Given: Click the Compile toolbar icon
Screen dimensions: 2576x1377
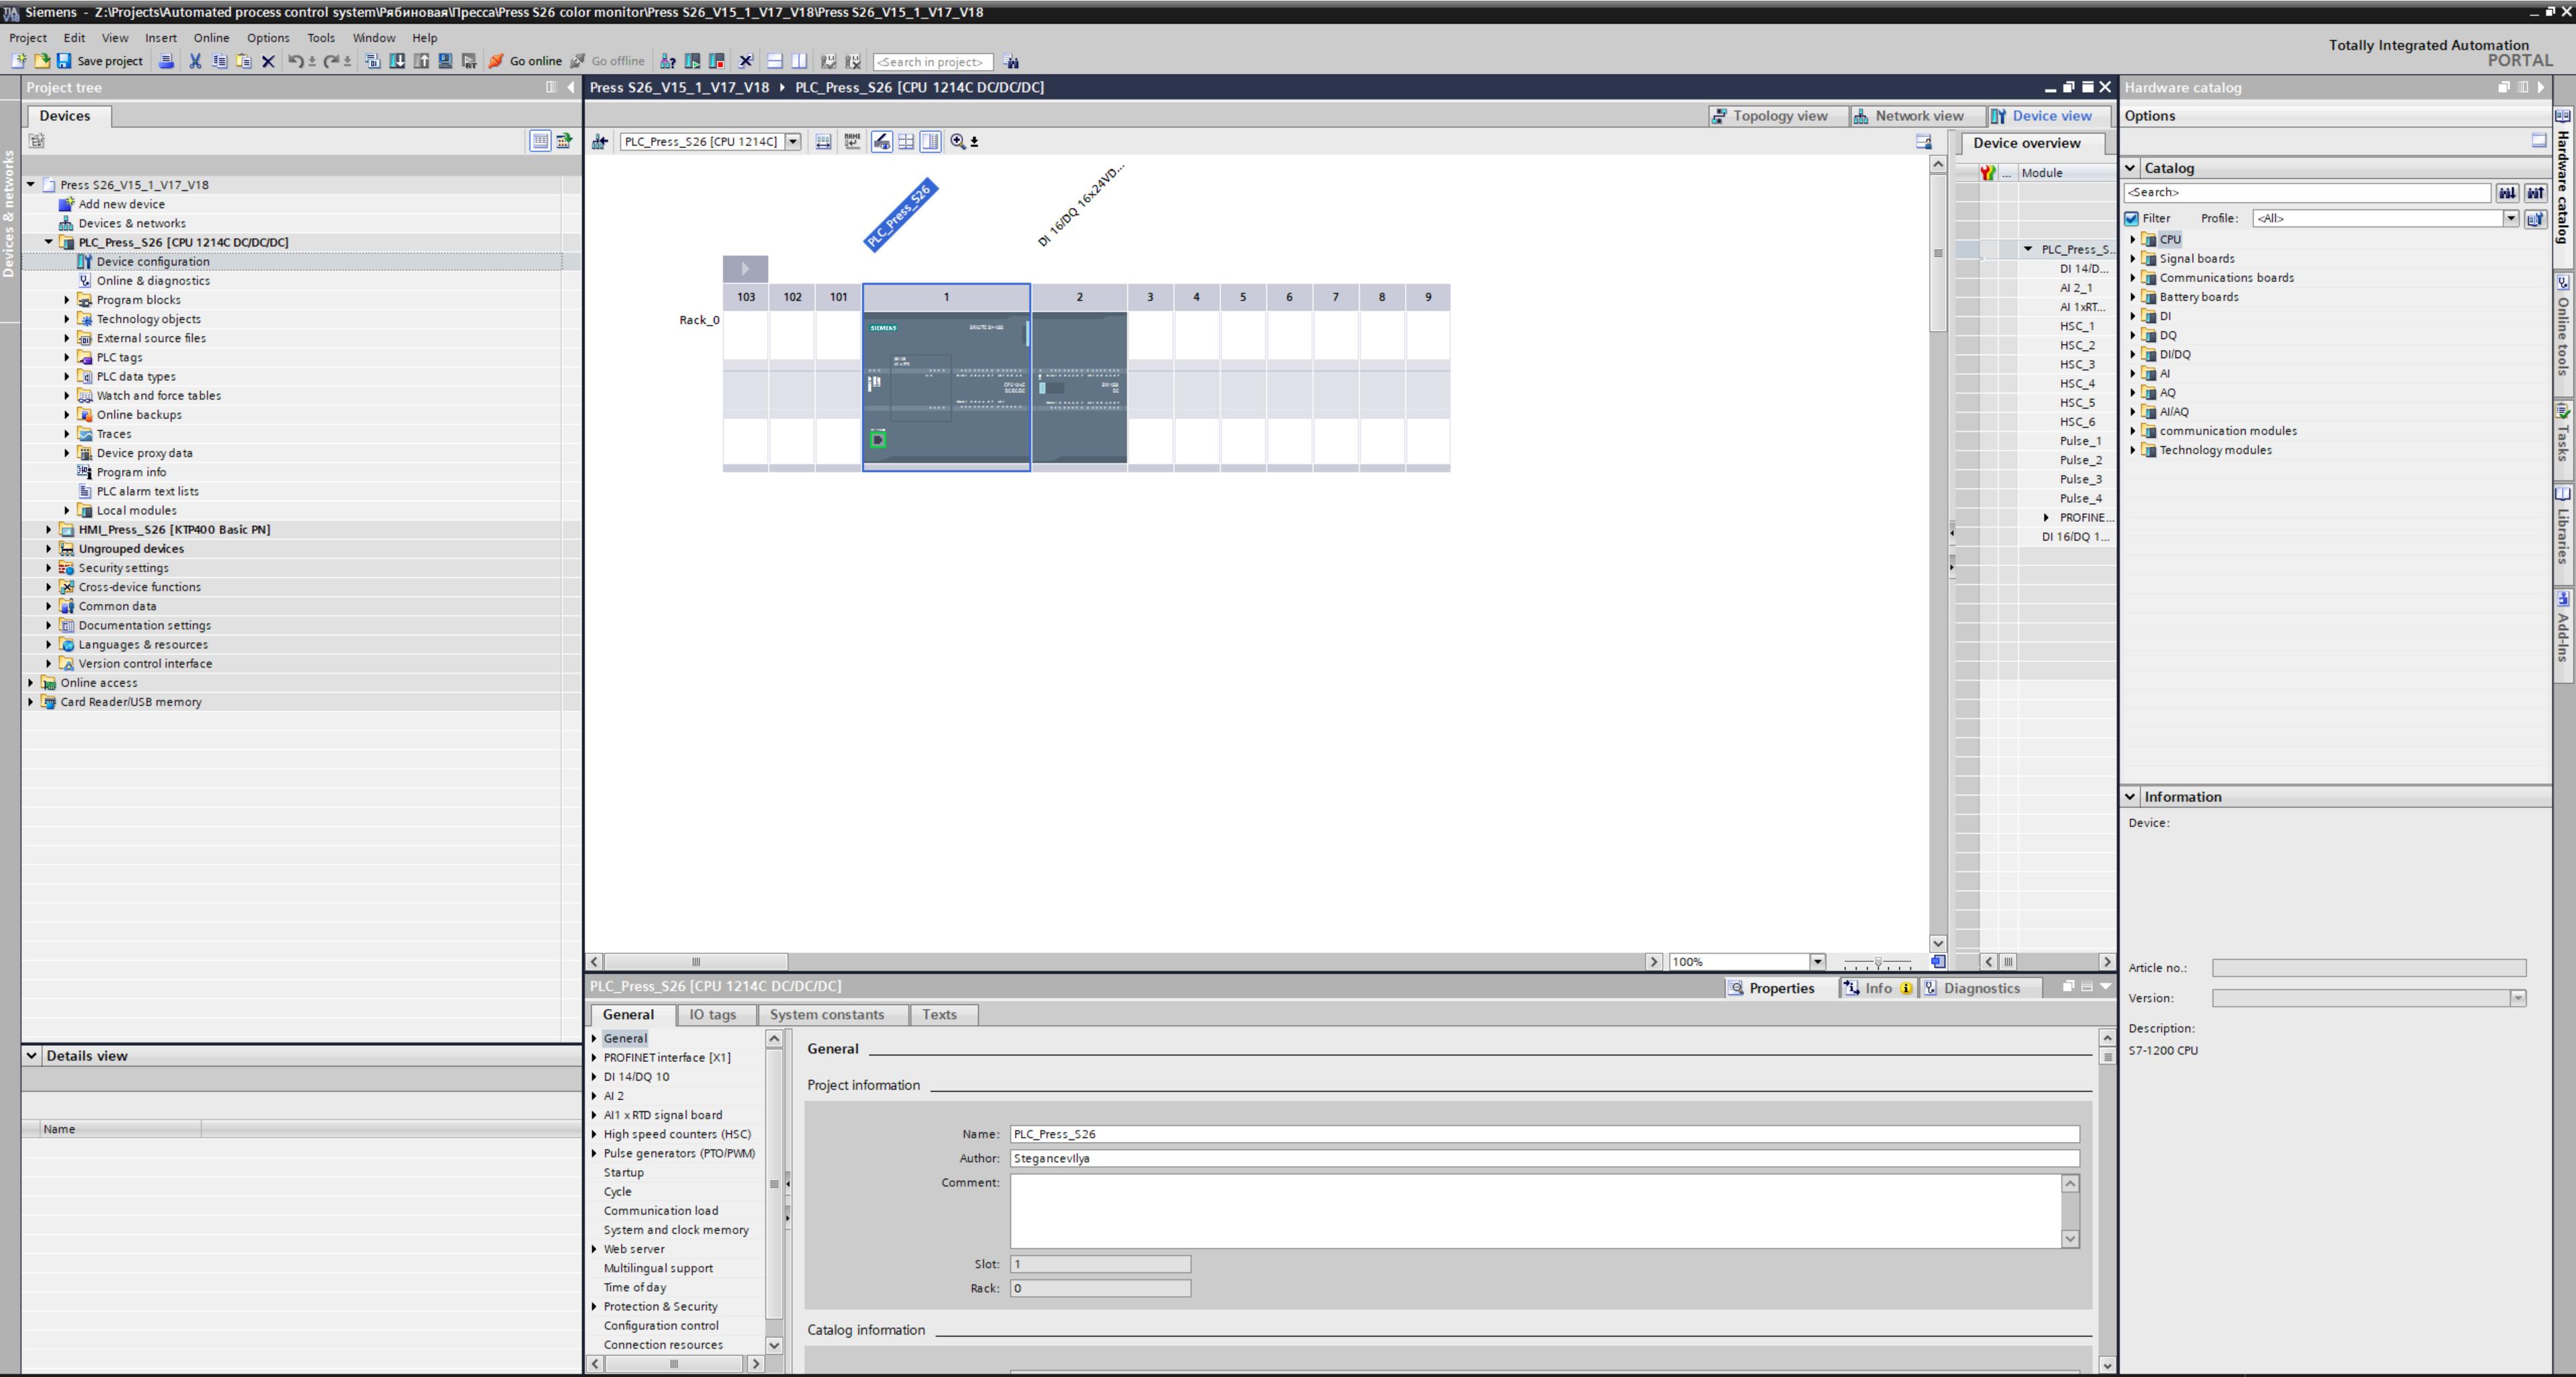Looking at the screenshot, I should (373, 61).
